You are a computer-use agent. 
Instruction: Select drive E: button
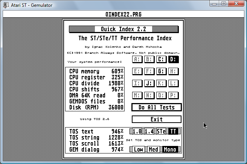(x=137, y=71)
